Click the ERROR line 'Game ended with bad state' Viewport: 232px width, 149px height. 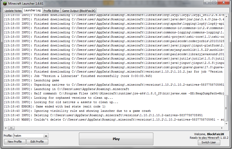point(55,106)
